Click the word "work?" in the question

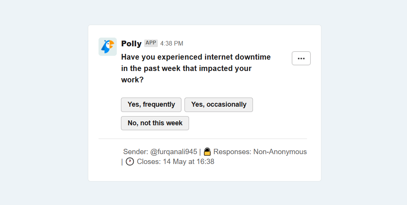[x=132, y=80]
